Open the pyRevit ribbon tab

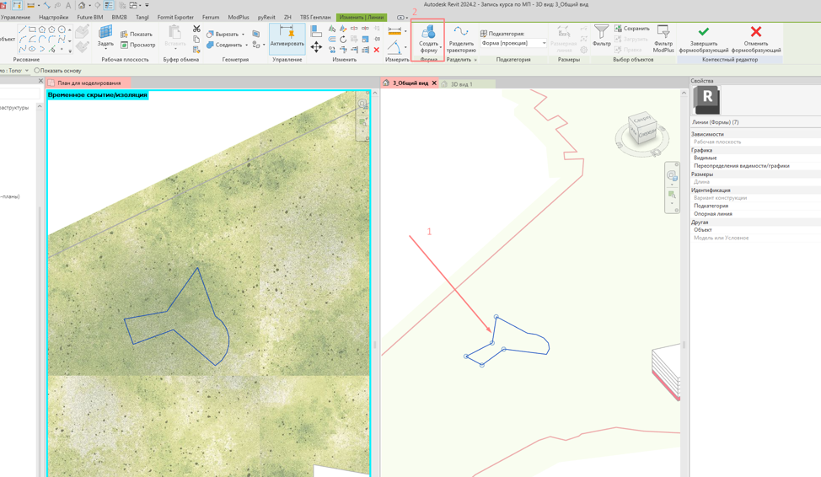(266, 18)
